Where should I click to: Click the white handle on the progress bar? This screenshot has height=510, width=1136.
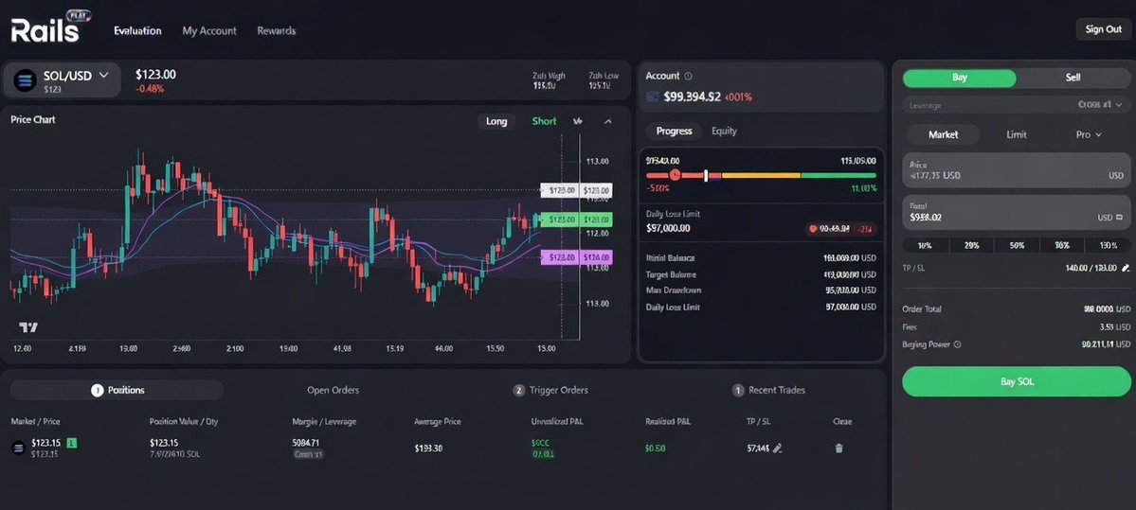707,175
